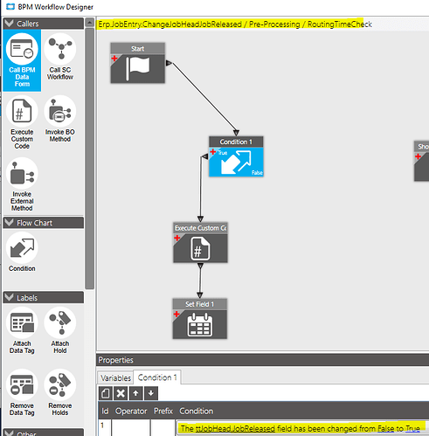Pick the Remove Holds item
Screen dimensions: 429x436
point(60,393)
